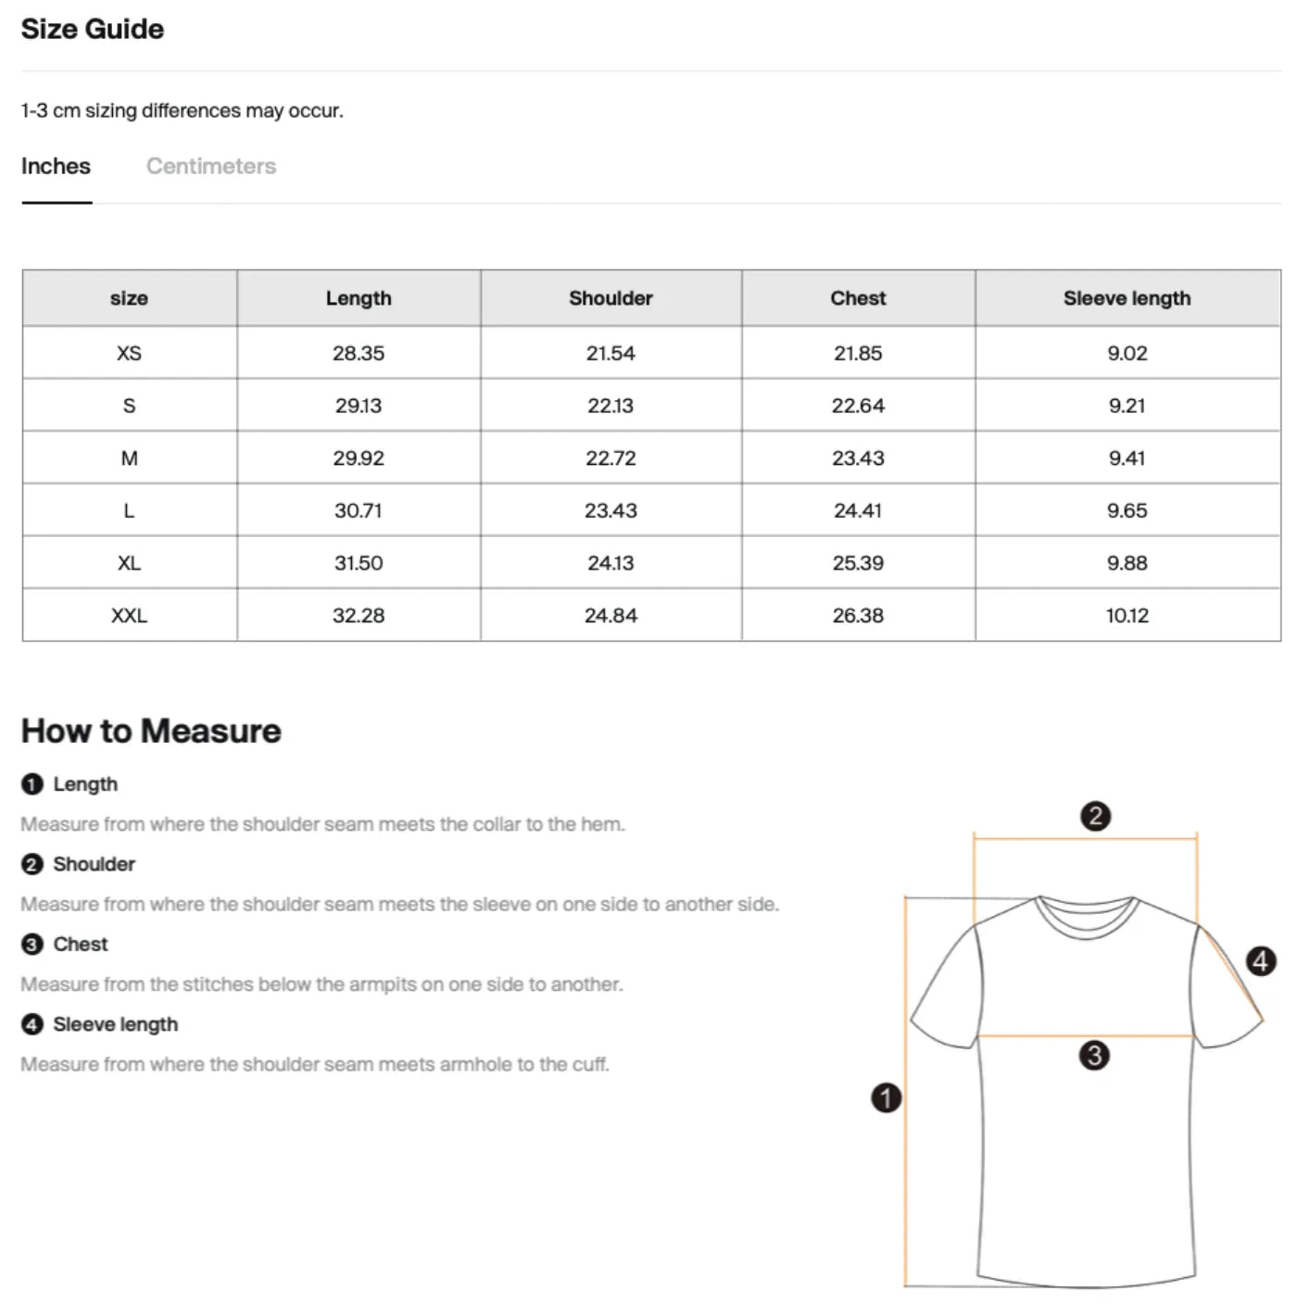1297x1303 pixels.
Task: Click the number 1 Length bullet icon
Action: pyautogui.click(x=32, y=784)
